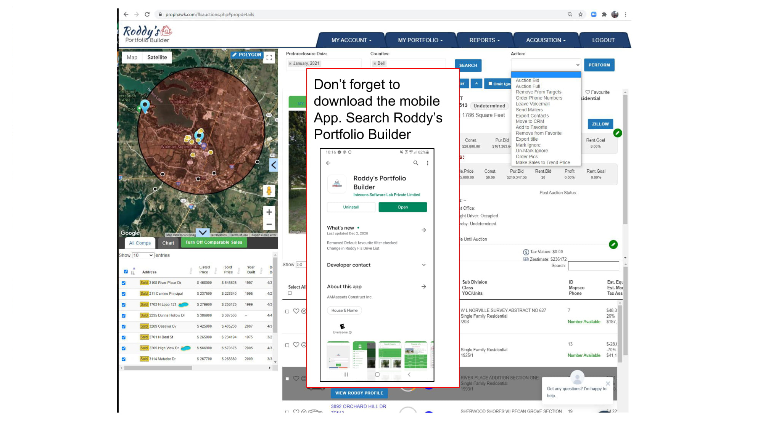Open browser extensions puzzle icon
The height and width of the screenshot is (429, 763).
click(x=604, y=14)
